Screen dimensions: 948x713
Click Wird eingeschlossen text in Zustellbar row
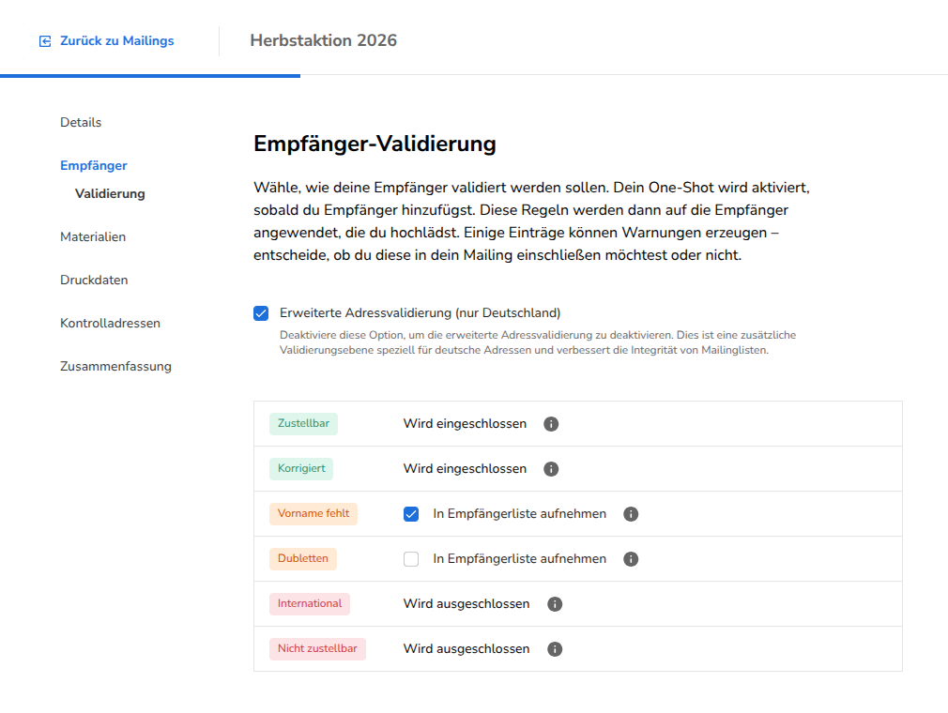coord(465,423)
